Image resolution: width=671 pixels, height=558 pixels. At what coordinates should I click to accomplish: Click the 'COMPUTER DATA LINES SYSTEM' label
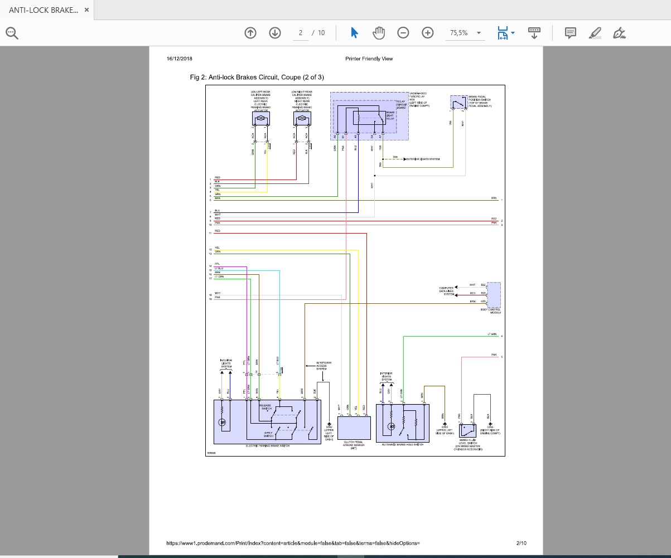coord(446,291)
